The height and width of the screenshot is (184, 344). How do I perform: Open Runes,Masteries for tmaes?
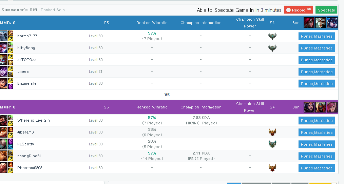(x=317, y=71)
